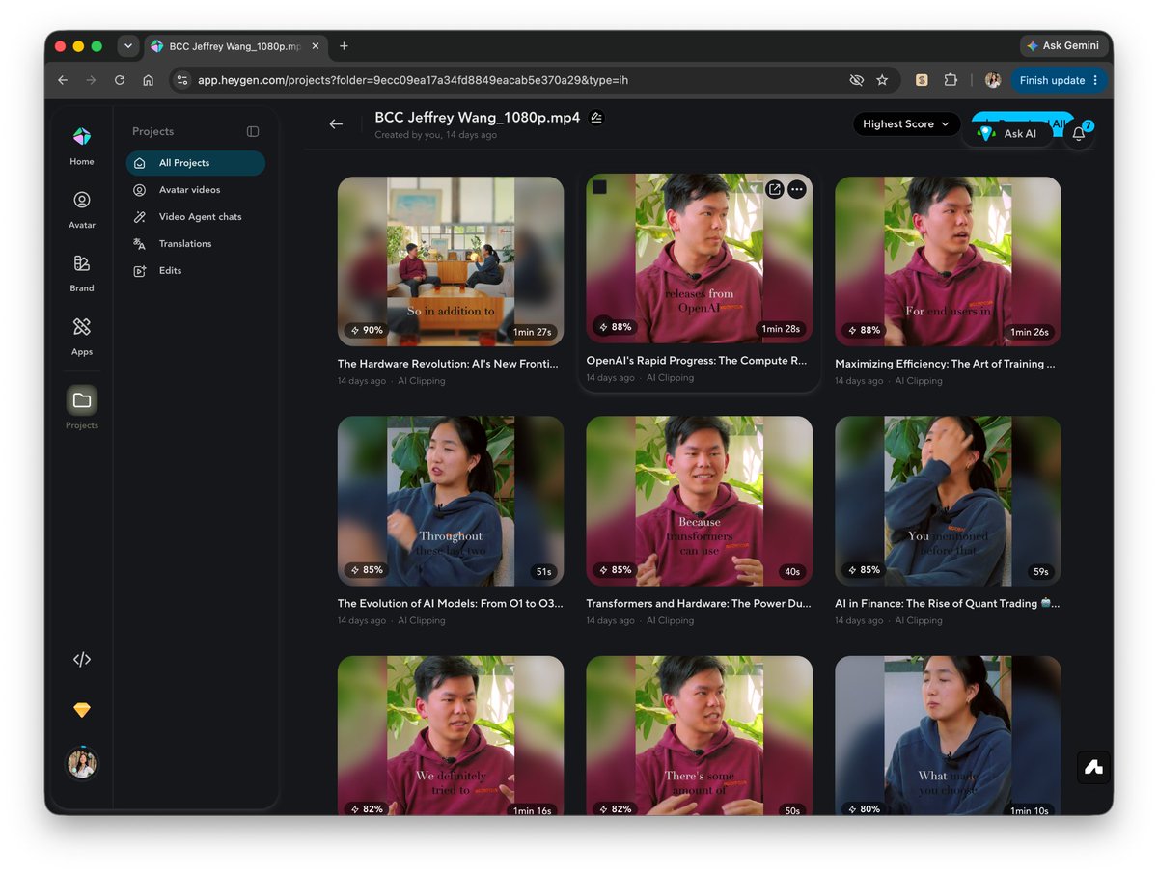Collapse the Projects side panel
This screenshot has height=874, width=1158.
253,131
